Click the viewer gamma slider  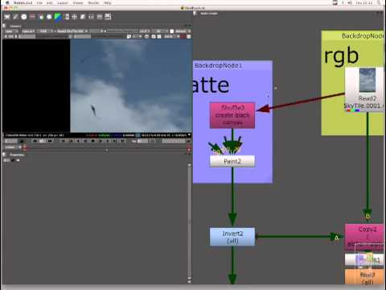coord(106,36)
